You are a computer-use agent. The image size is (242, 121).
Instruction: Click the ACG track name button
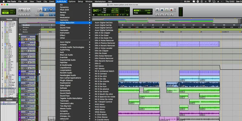27,112
